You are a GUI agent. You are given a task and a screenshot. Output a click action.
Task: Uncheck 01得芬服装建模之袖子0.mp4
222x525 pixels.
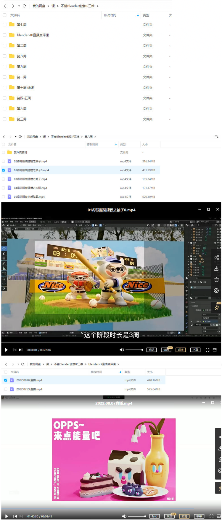[x=4, y=170]
